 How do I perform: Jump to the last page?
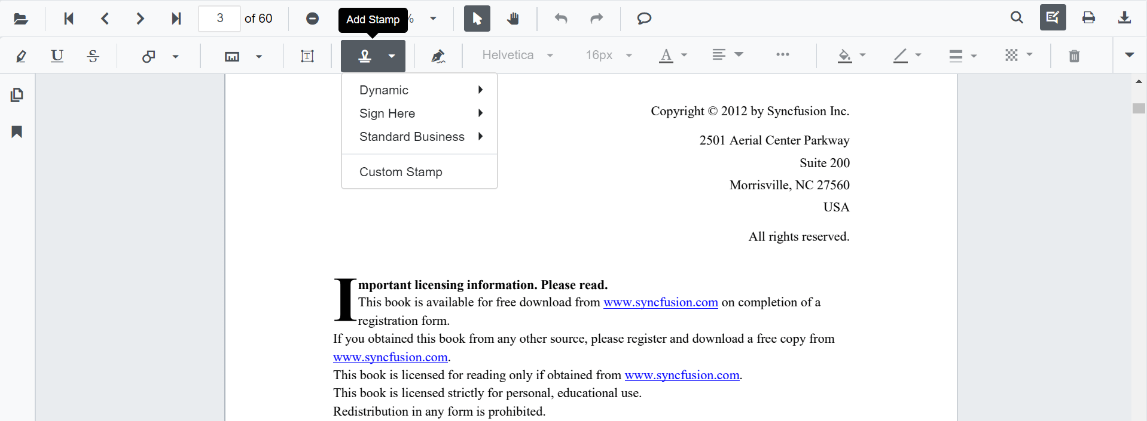[x=176, y=19]
